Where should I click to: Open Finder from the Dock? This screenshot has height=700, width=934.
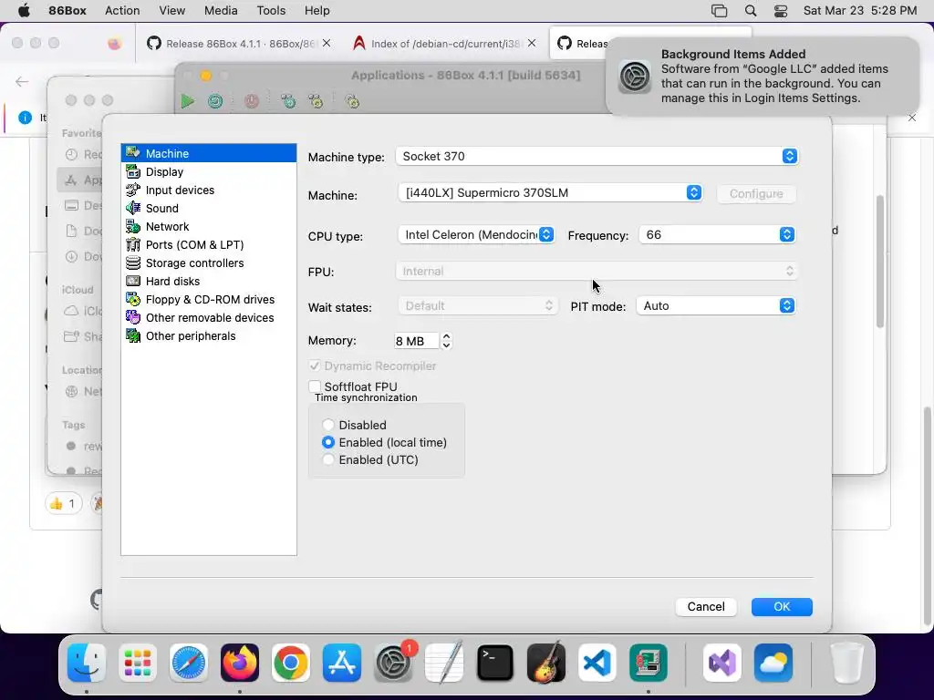(87, 664)
